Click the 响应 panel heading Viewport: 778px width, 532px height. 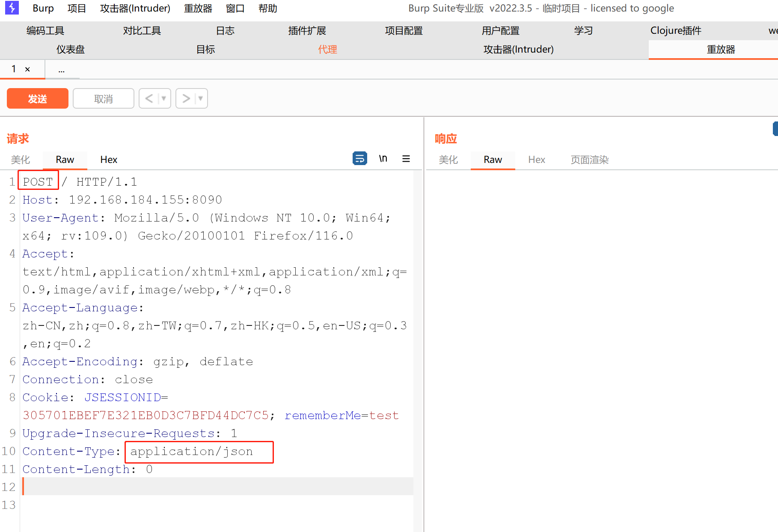(x=446, y=139)
